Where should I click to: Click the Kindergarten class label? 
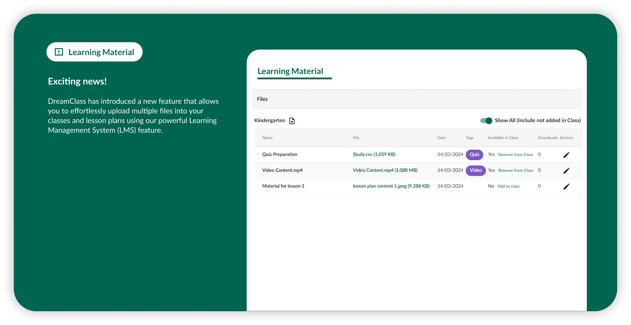tap(270, 120)
